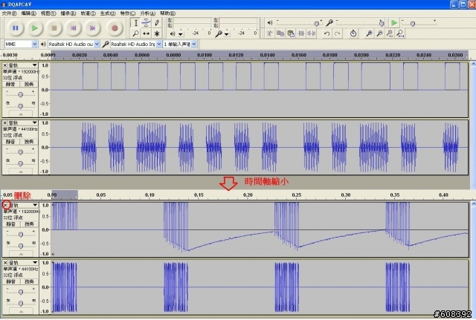This screenshot has height=320, width=476.
Task: Select the asterisk Multi-tool mode
Action: [x=157, y=33]
